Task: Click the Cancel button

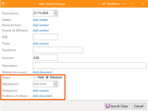Action: coord(139,106)
